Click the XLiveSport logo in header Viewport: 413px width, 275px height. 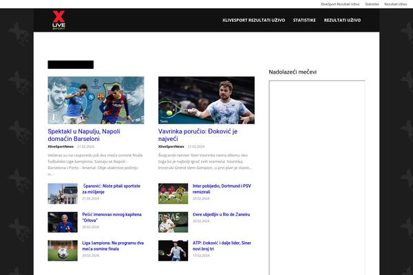click(x=59, y=20)
